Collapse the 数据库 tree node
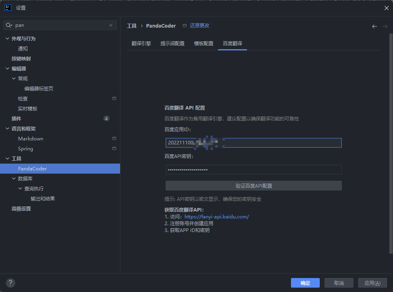Screen dimensions: 393x292 [x=14, y=178]
